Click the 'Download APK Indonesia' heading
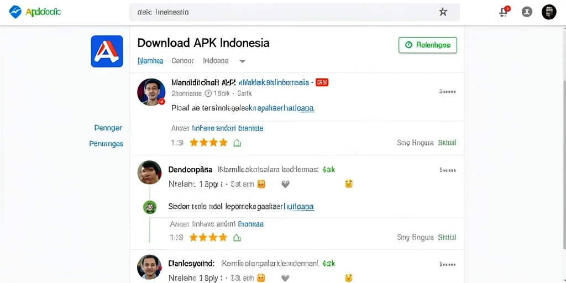 click(x=203, y=43)
